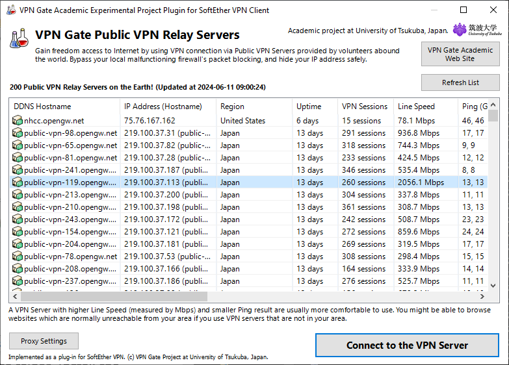This screenshot has height=365, width=509.
Task: Maximize the VPN Gate plugin window
Action: (x=463, y=10)
